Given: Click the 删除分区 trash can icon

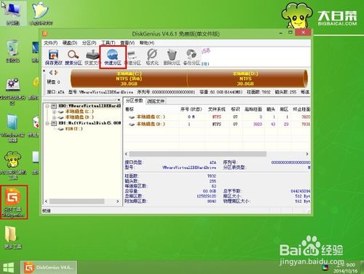Looking at the screenshot, I should tap(172, 58).
